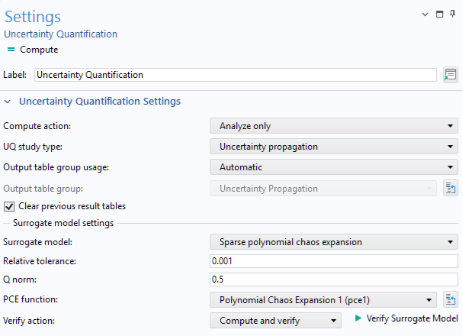Open the Compute action dropdown

tap(334, 126)
